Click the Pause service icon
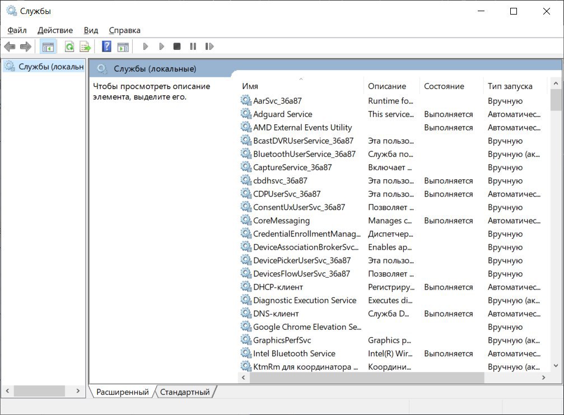 [x=193, y=46]
